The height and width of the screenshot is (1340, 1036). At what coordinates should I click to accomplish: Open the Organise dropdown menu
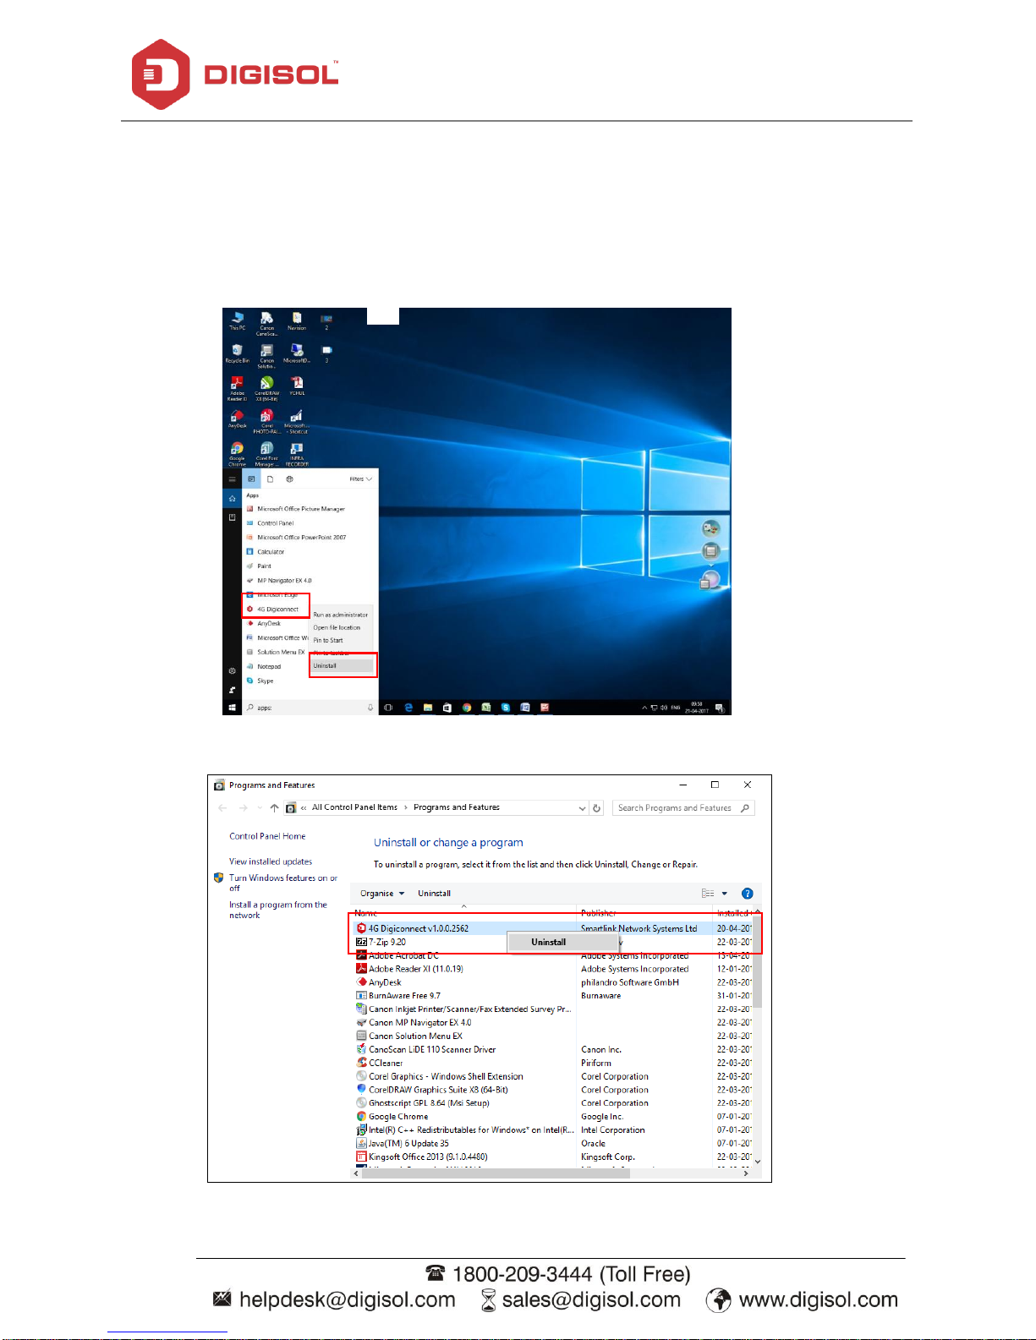tap(382, 894)
